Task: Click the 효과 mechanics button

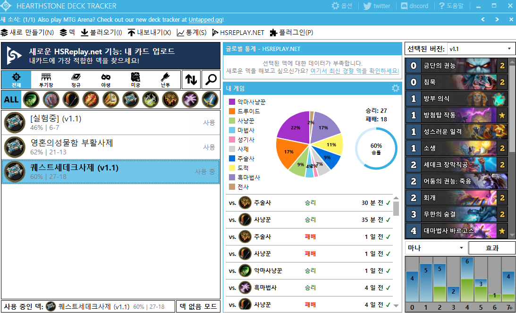Action: point(492,248)
